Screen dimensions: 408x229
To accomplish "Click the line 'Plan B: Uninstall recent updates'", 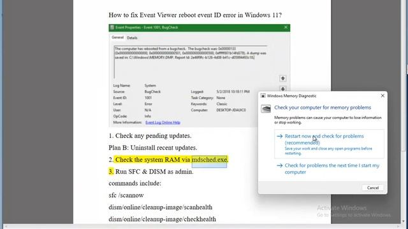I will [153, 148].
